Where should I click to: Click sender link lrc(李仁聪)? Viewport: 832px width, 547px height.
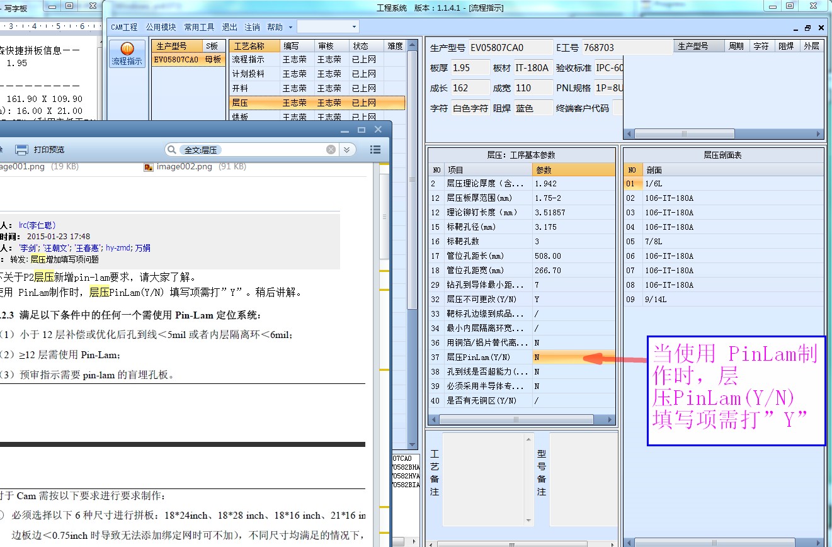point(37,225)
